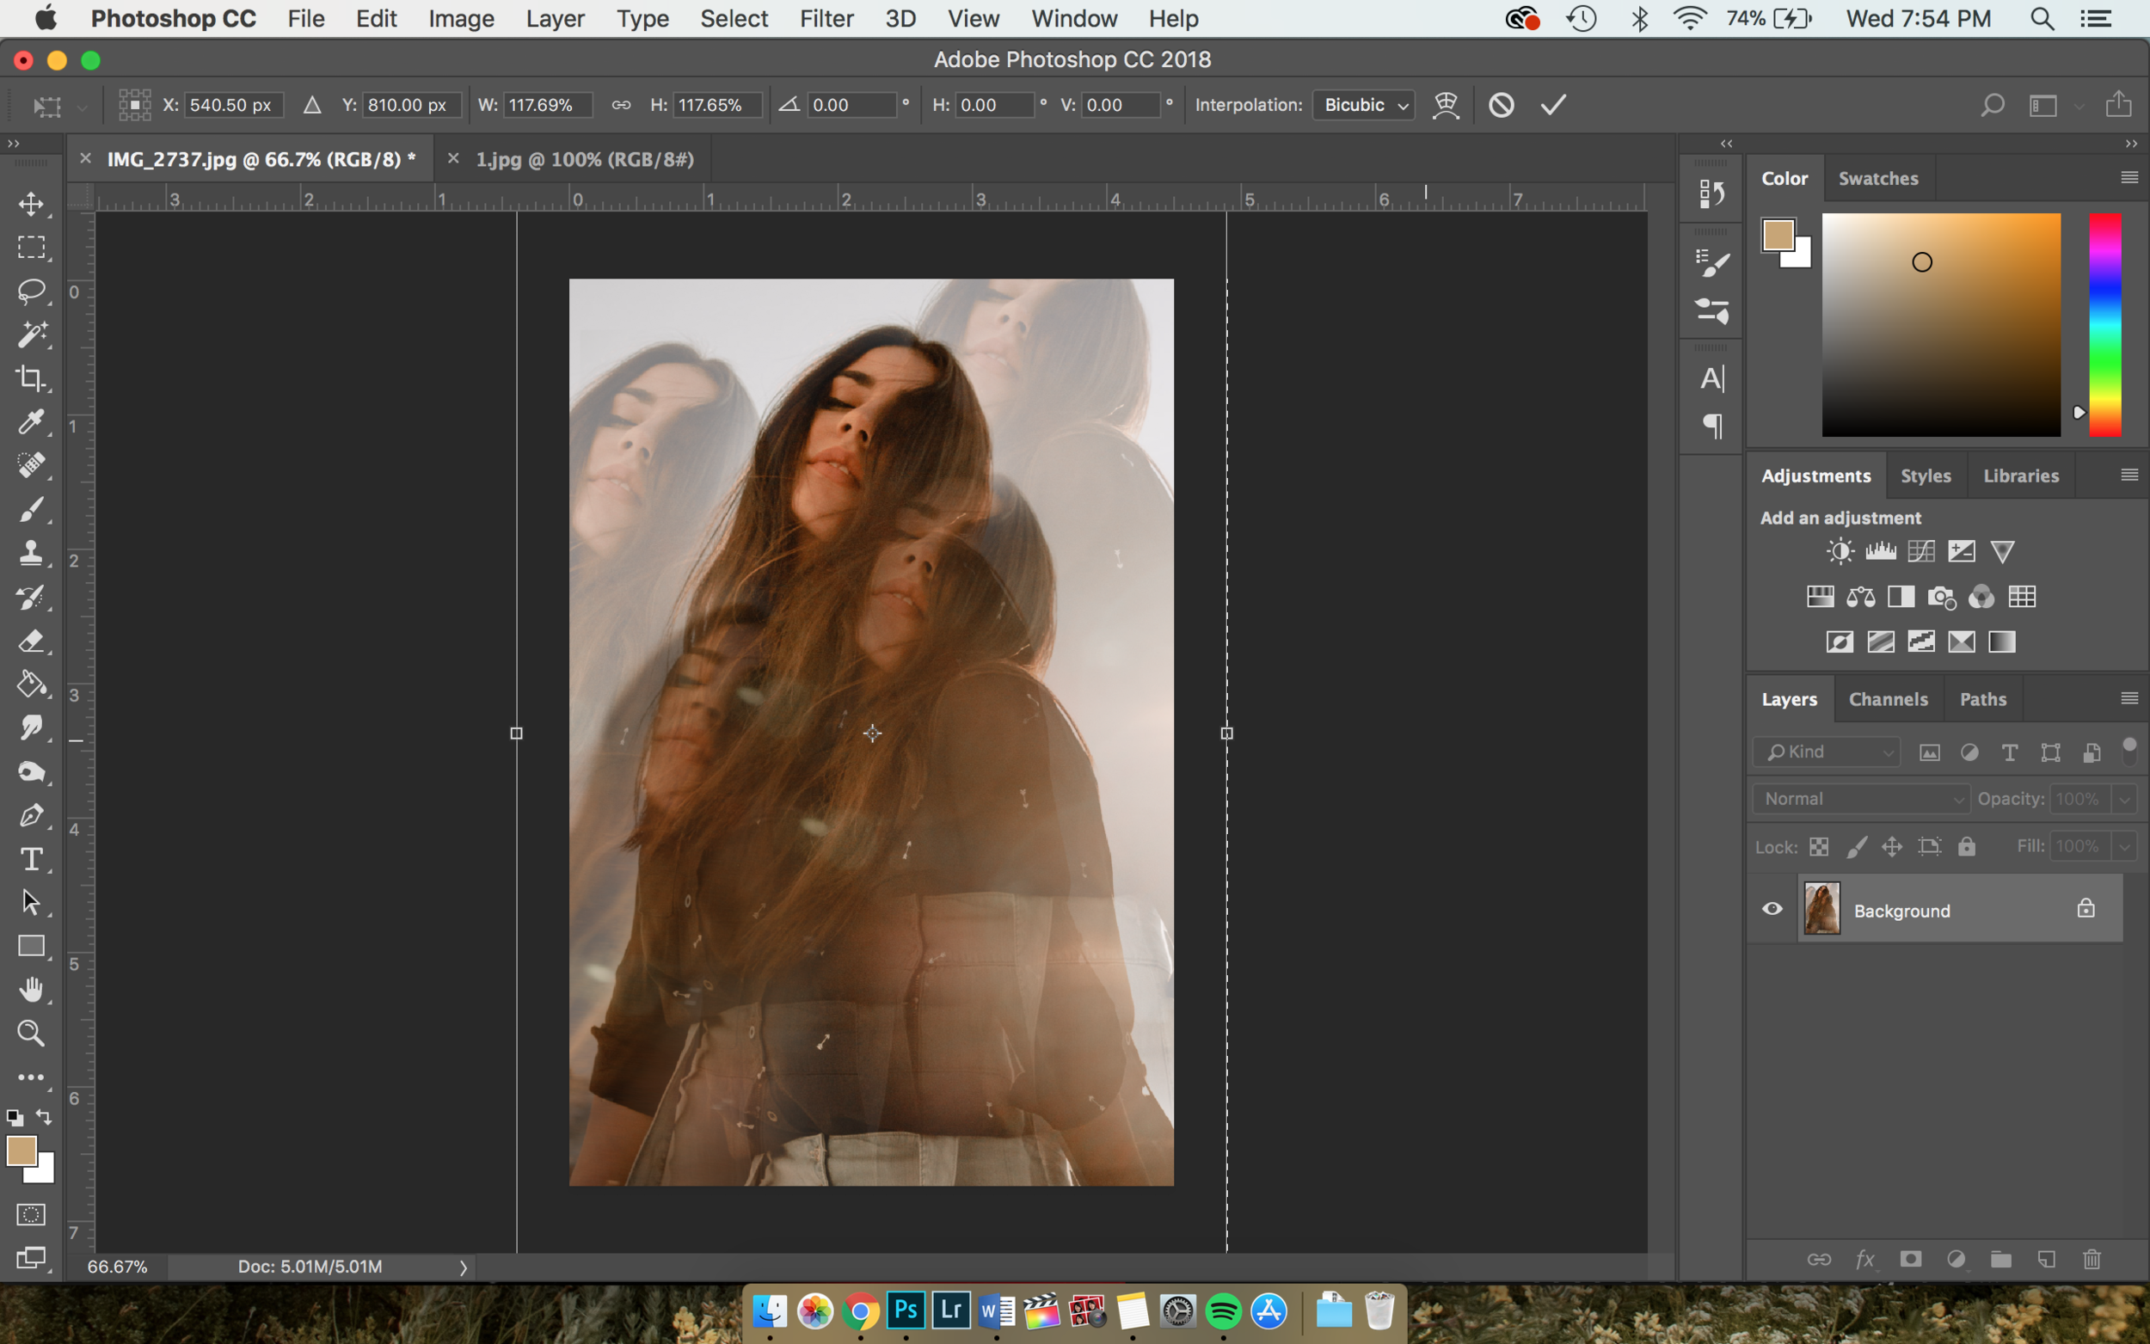The height and width of the screenshot is (1344, 2150).
Task: Select the Lasso tool
Action: [31, 291]
